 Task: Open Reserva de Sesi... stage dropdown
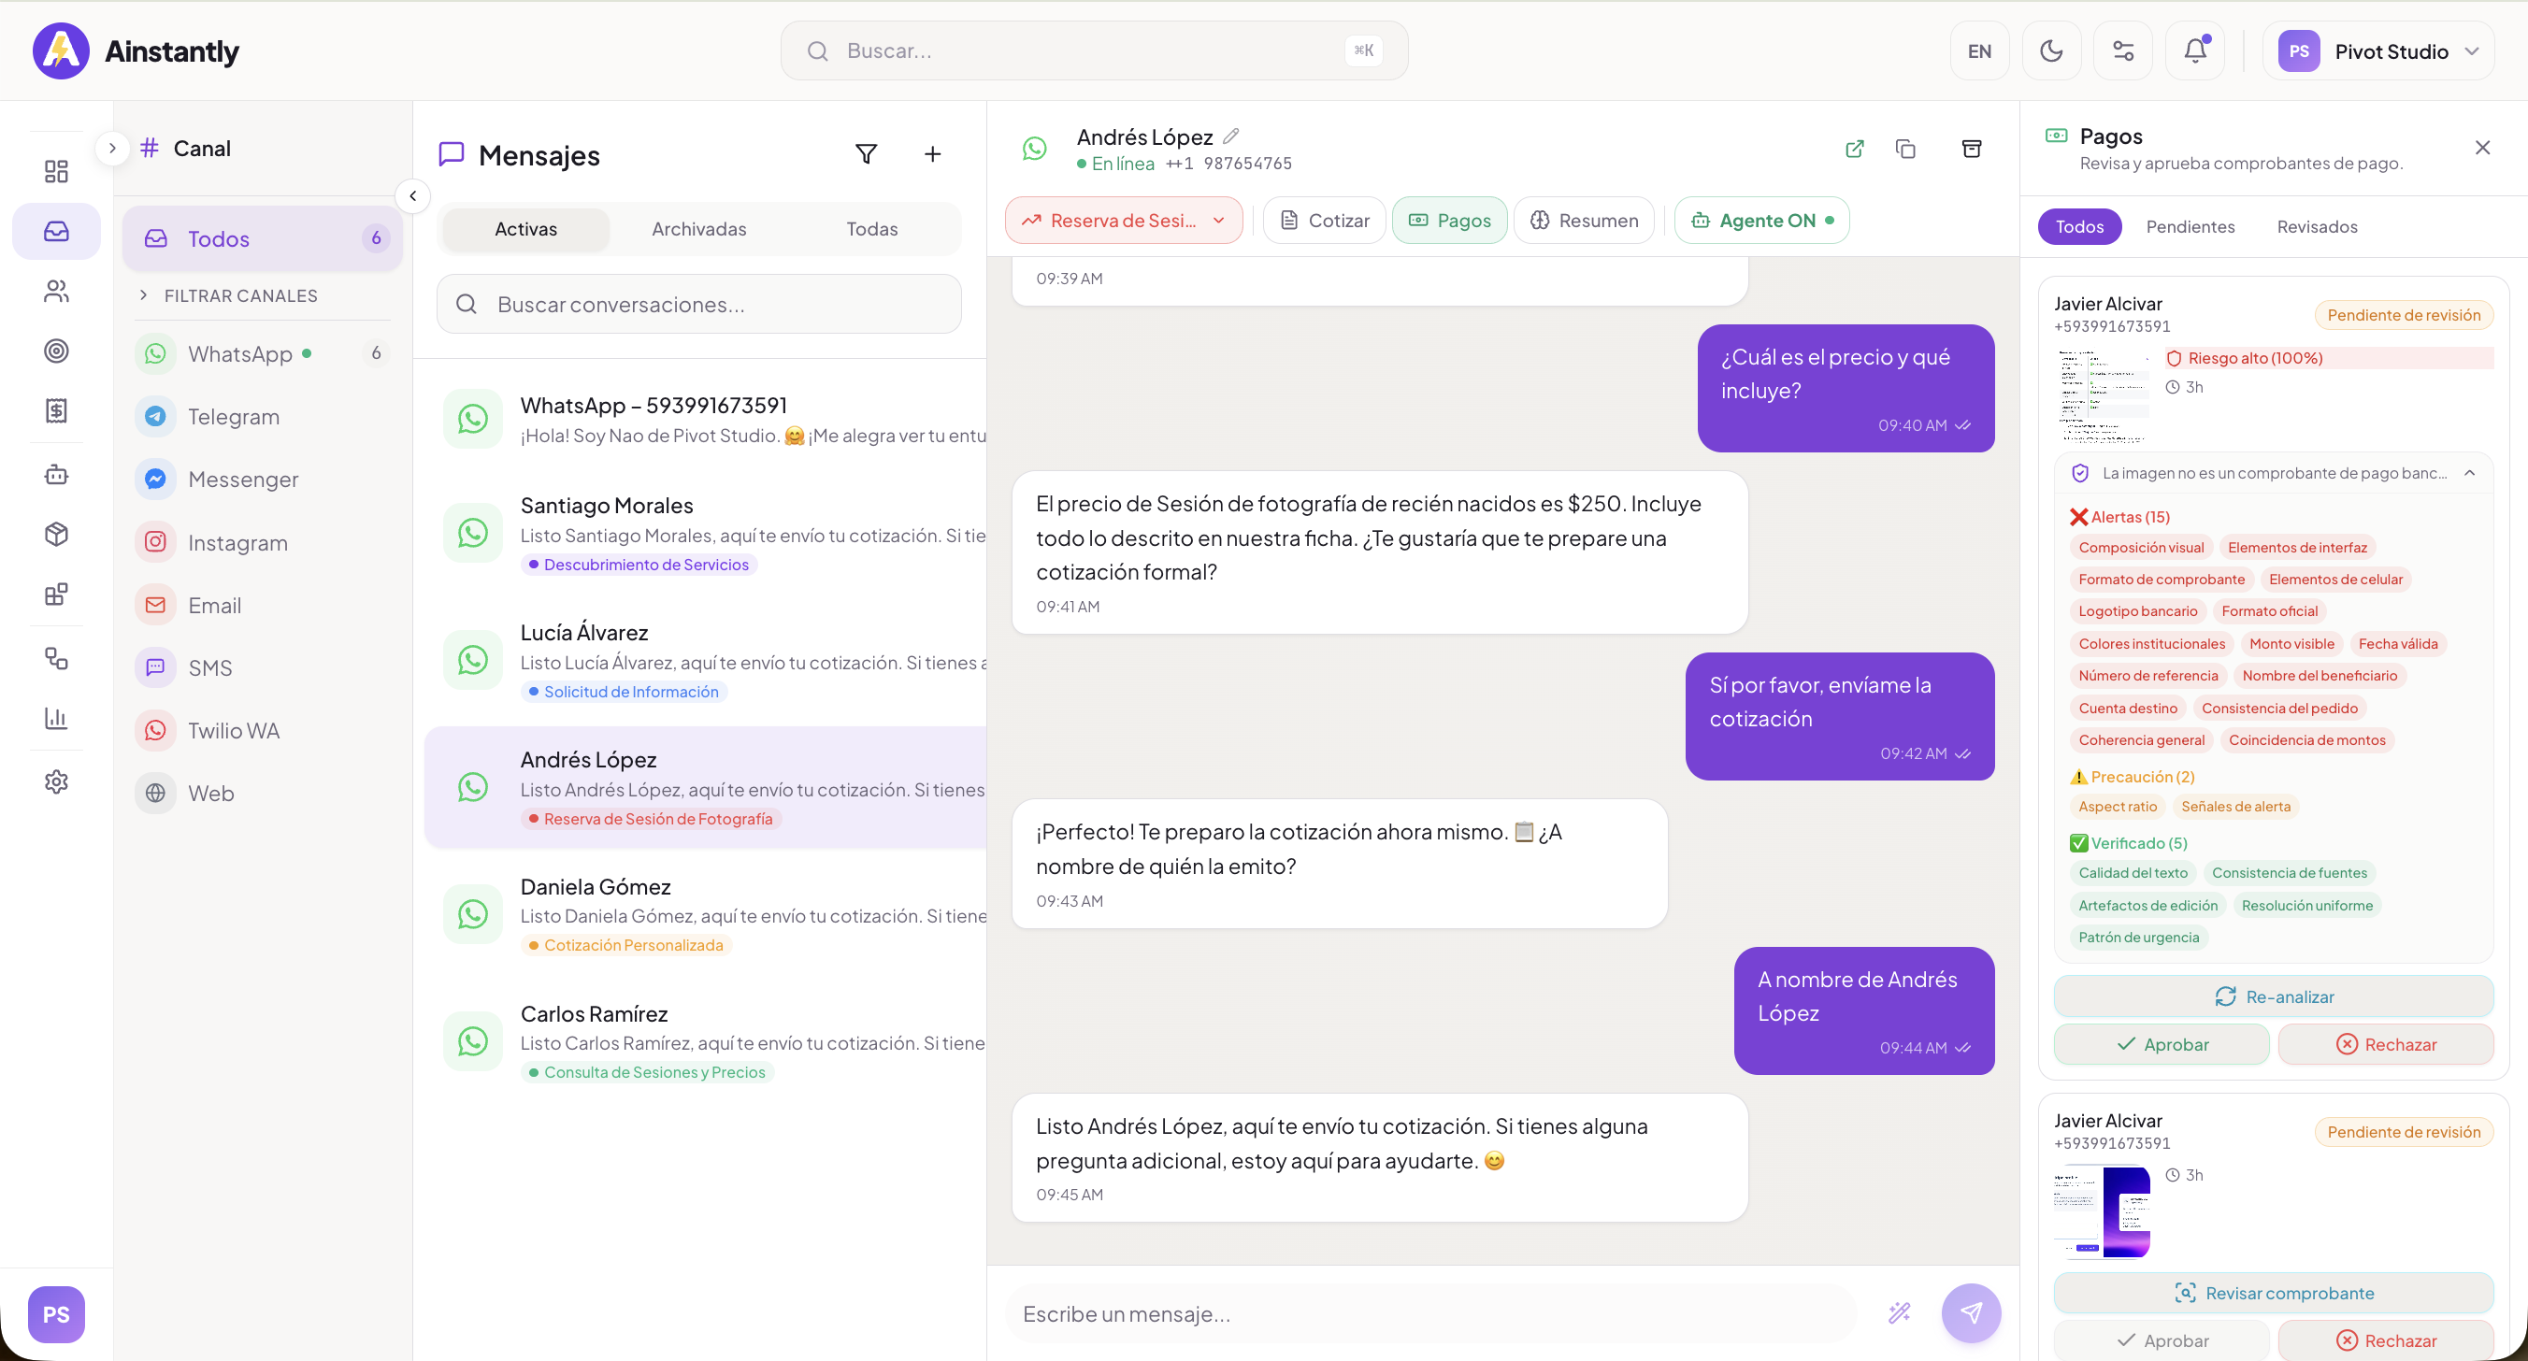tap(1124, 220)
